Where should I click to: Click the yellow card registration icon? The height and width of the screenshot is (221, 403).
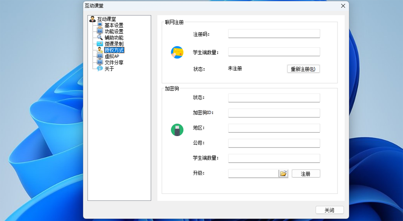click(177, 52)
